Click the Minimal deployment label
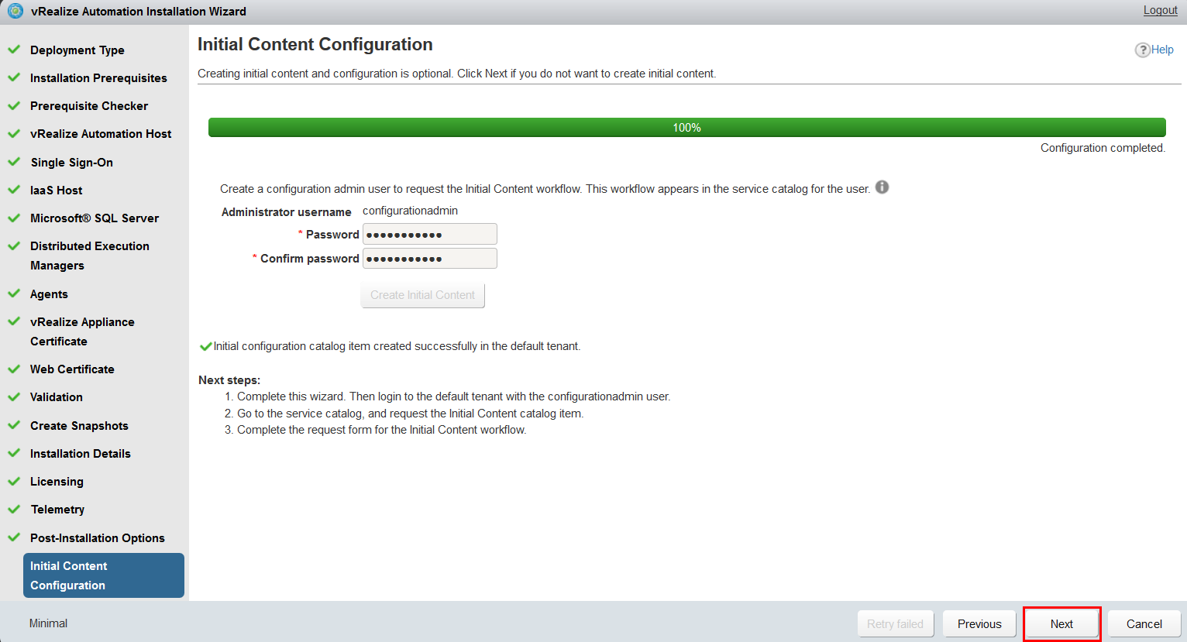Screen dimensions: 1187x642 [48, 623]
